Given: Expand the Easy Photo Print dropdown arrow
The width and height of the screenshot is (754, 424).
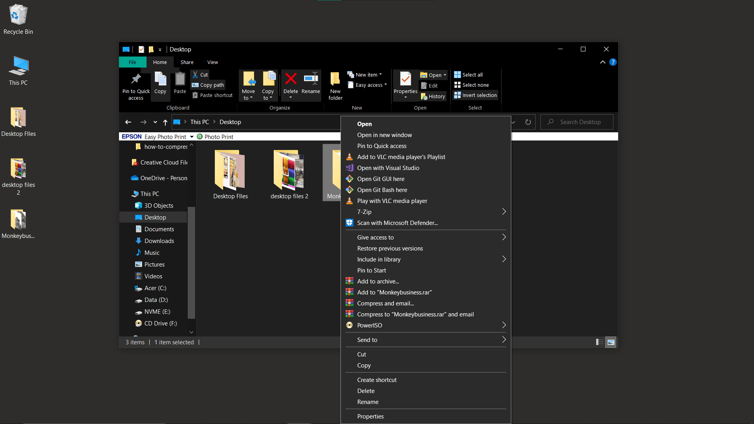Looking at the screenshot, I should [x=192, y=137].
